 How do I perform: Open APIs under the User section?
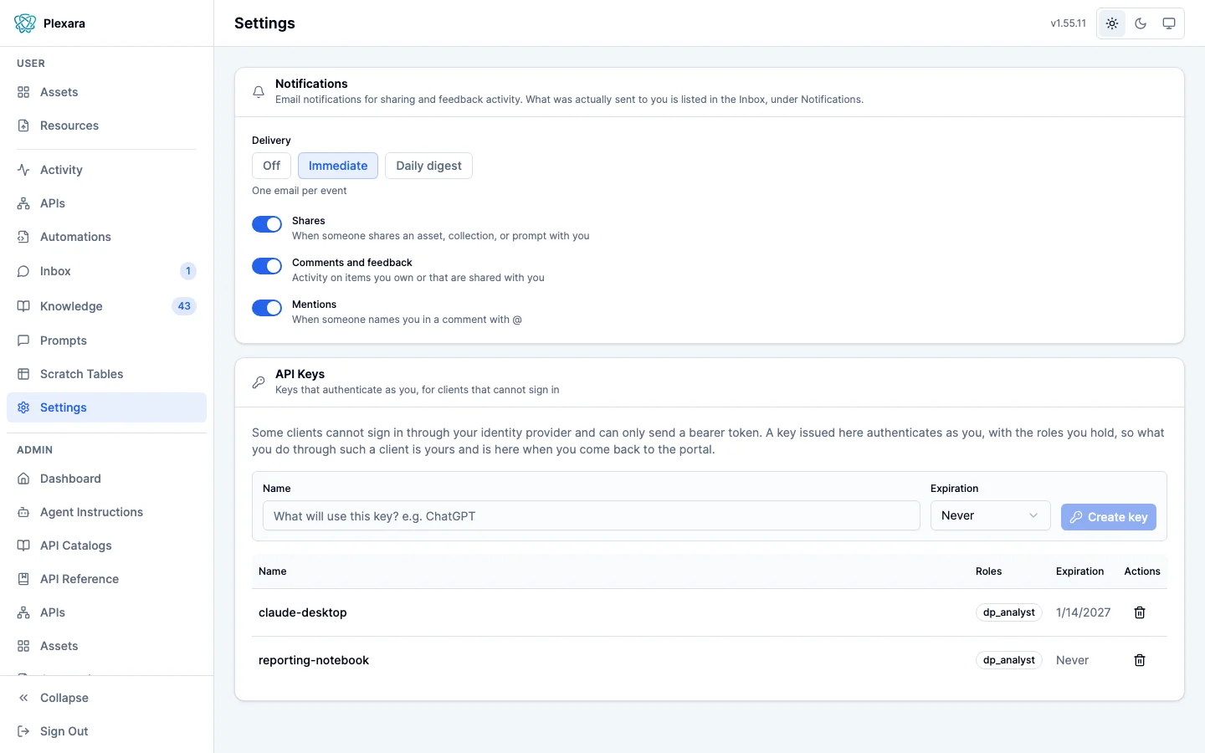106,203
